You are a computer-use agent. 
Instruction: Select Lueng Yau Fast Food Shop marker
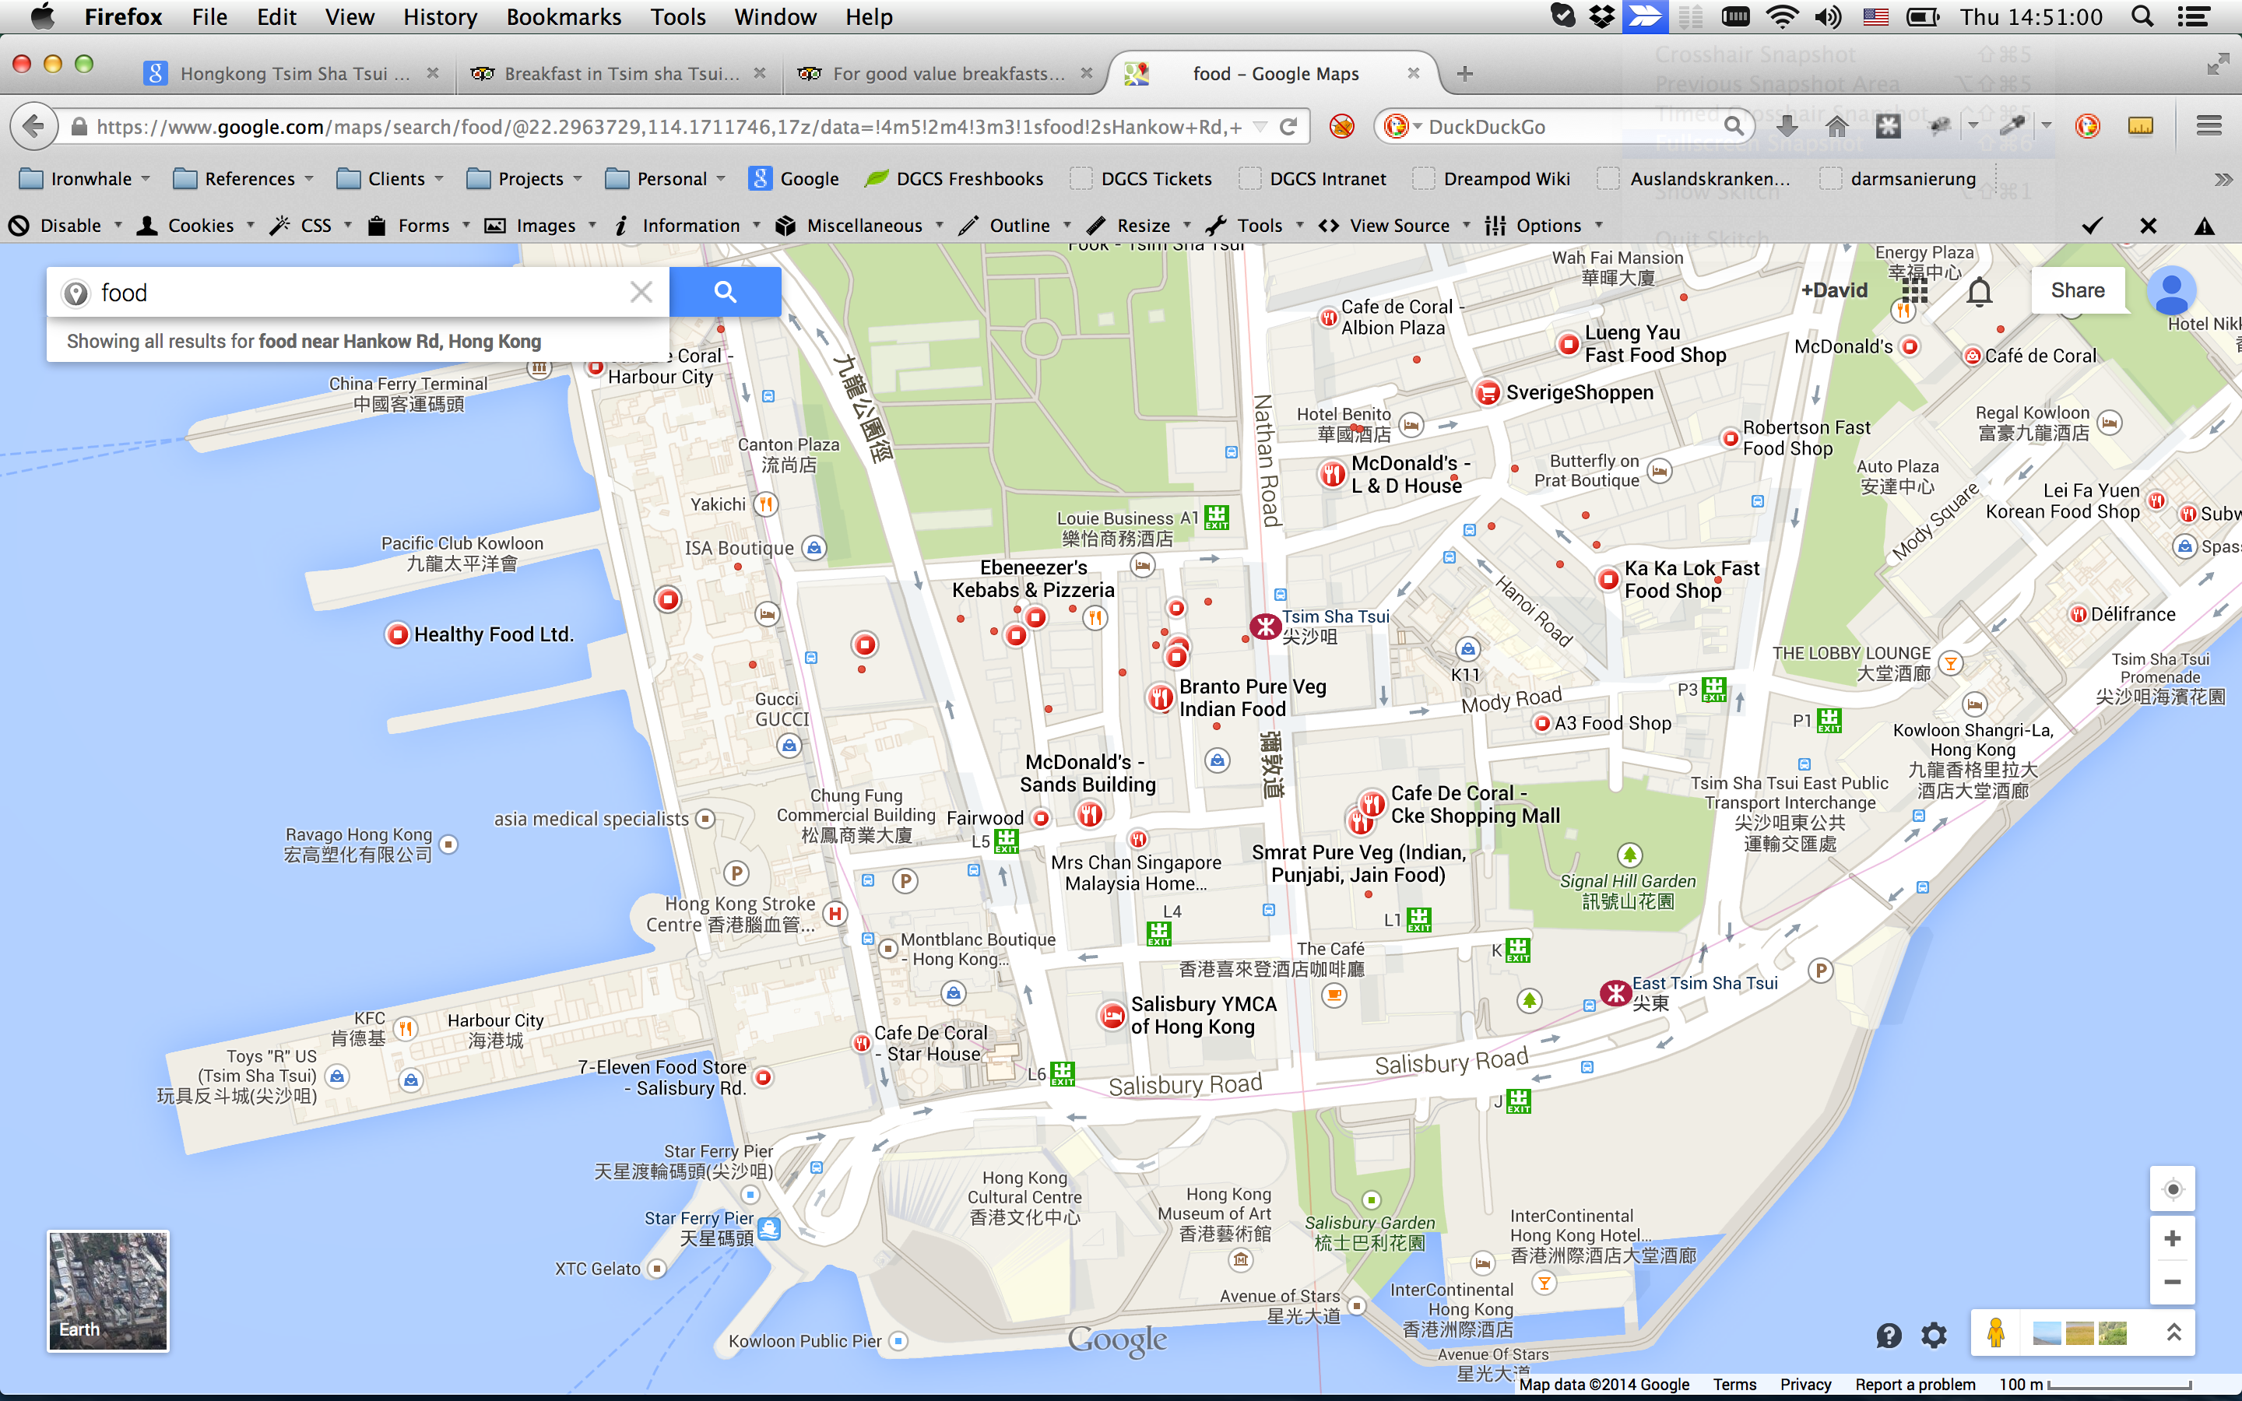(1569, 344)
